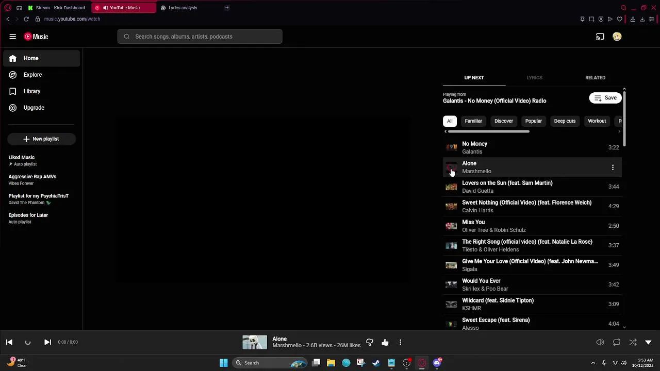Select the Workout filter chip
This screenshot has height=371, width=660.
pyautogui.click(x=597, y=121)
